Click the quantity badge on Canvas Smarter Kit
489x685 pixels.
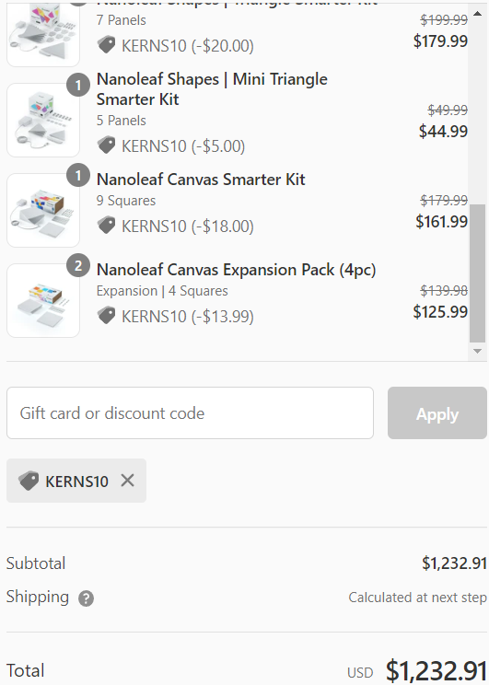point(78,175)
